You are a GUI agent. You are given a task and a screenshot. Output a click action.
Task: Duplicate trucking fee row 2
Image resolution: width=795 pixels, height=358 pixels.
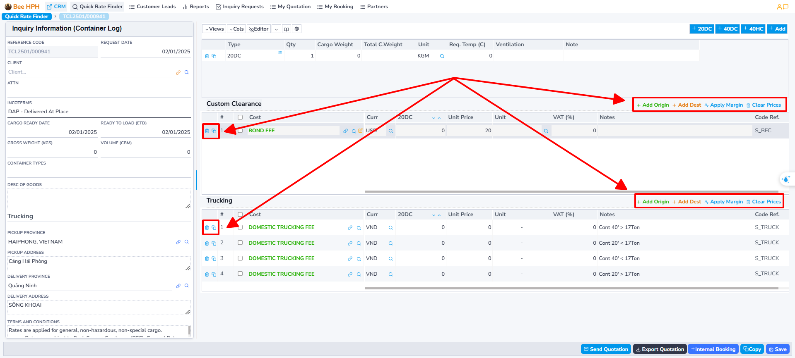point(214,243)
